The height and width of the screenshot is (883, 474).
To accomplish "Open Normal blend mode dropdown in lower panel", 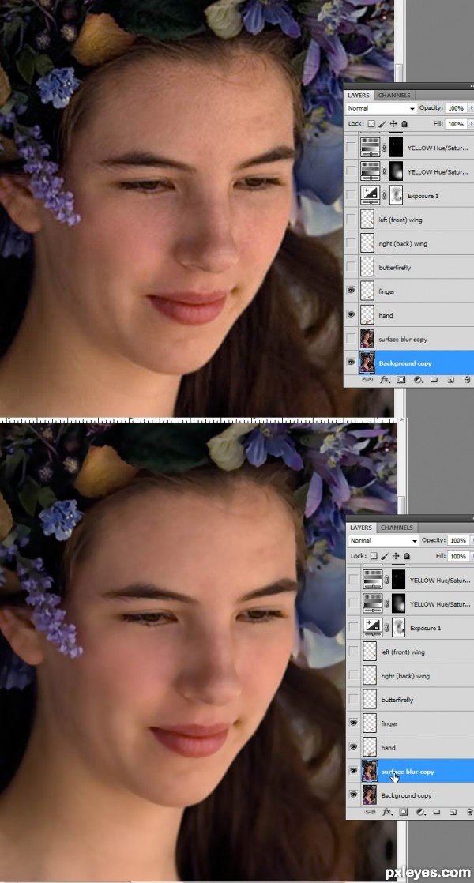I will pos(383,540).
